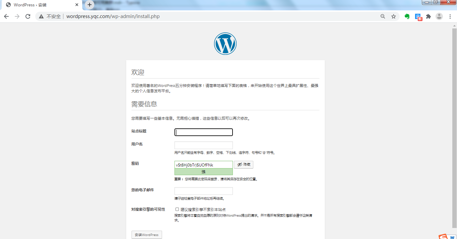Focus the 站点标题 input field
Screen dimensions: 457x239
point(204,132)
